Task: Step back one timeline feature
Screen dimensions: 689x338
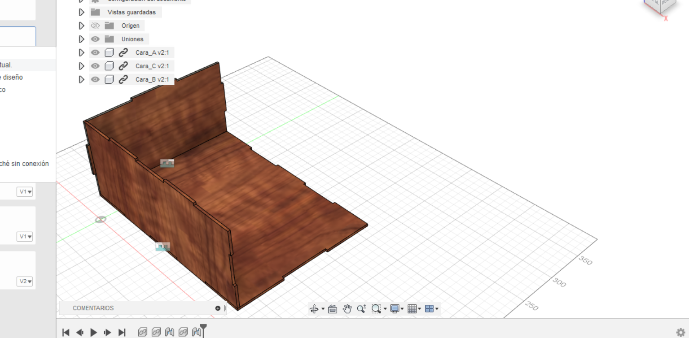Action: 80,332
